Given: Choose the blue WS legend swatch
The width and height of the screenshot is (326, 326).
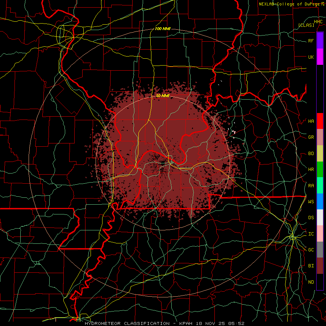Looking at the screenshot, I should click(320, 201).
